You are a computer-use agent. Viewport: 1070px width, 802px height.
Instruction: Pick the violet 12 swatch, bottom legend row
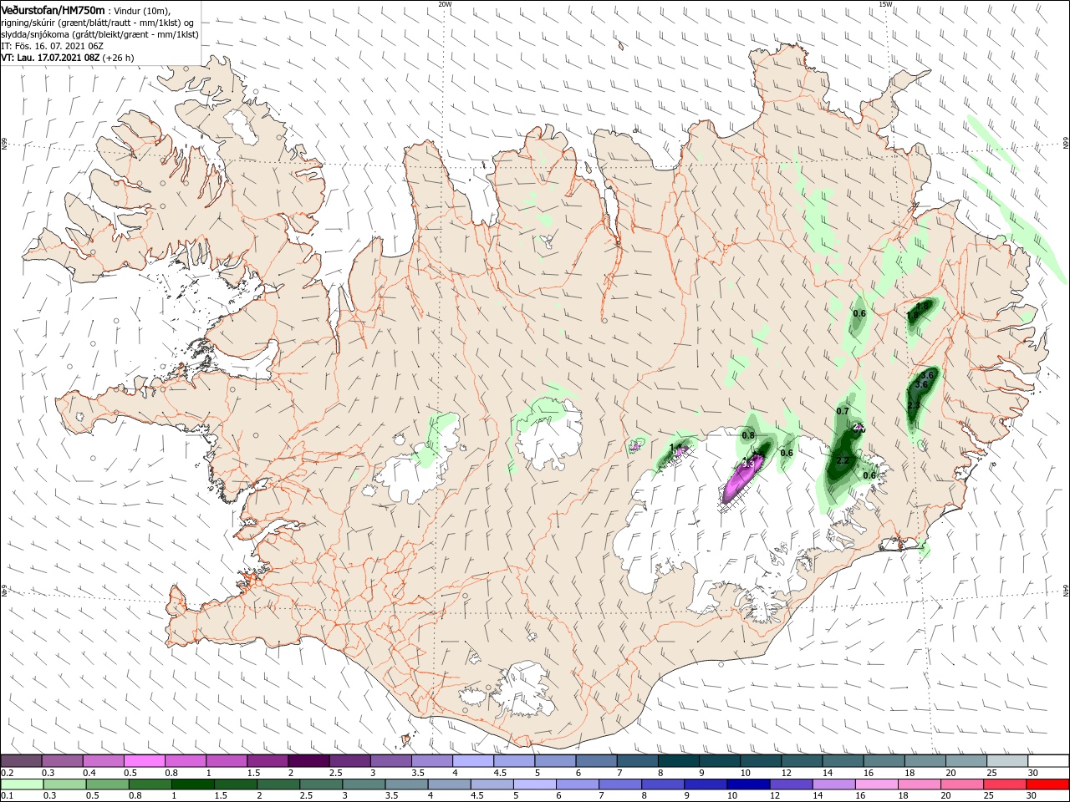(x=791, y=784)
